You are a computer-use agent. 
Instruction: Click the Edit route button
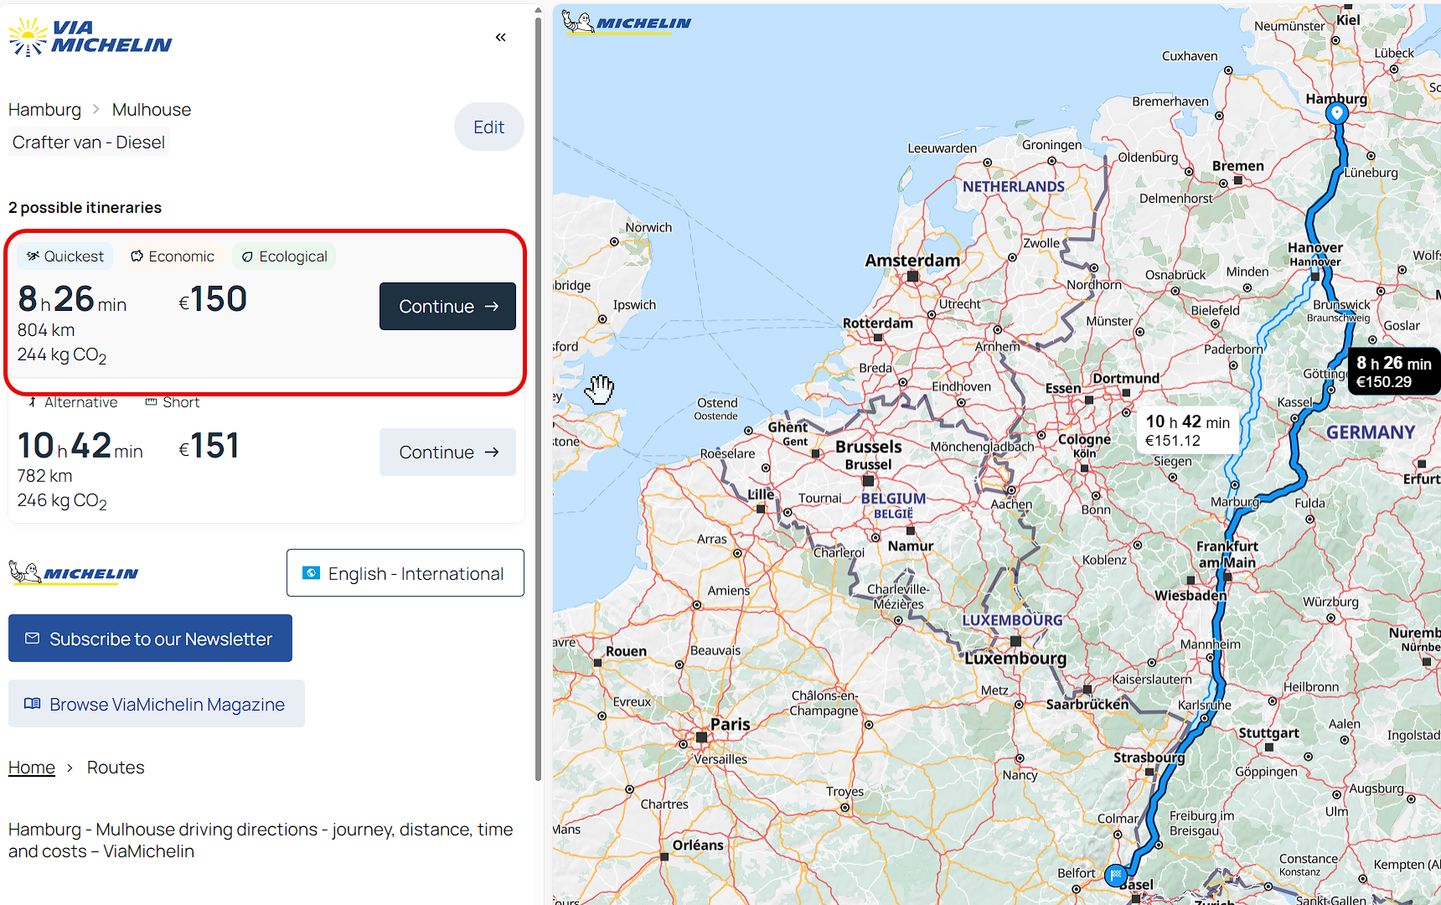point(489,127)
